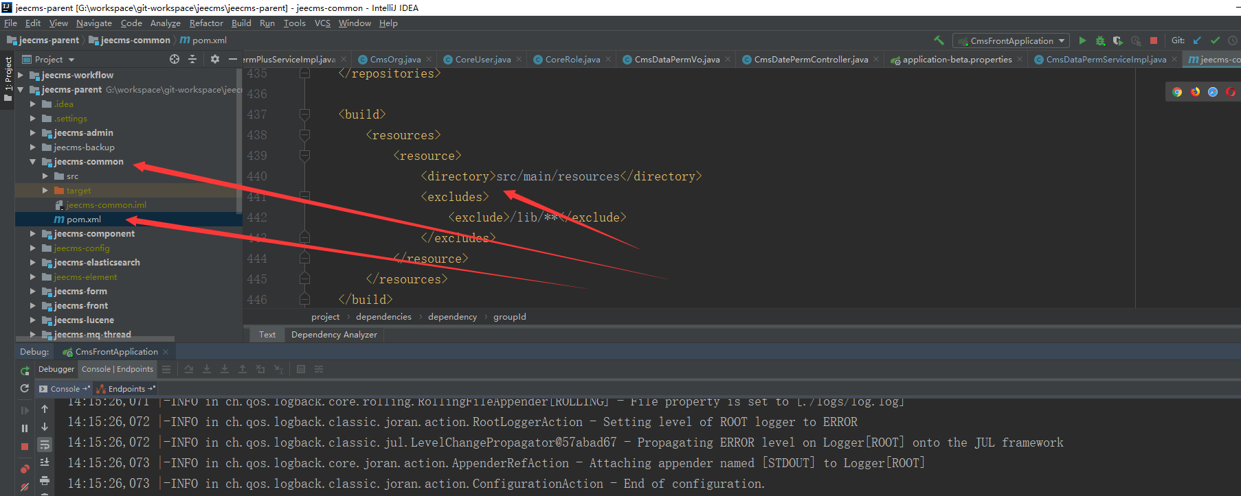Build project with the hammer icon
Image resolution: width=1241 pixels, height=496 pixels.
pyautogui.click(x=939, y=40)
